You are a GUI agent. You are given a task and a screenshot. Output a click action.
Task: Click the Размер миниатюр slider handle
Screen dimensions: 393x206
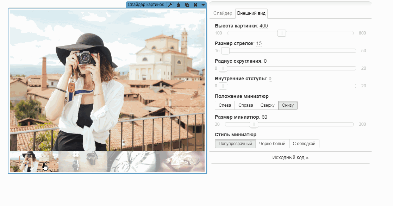254,124
